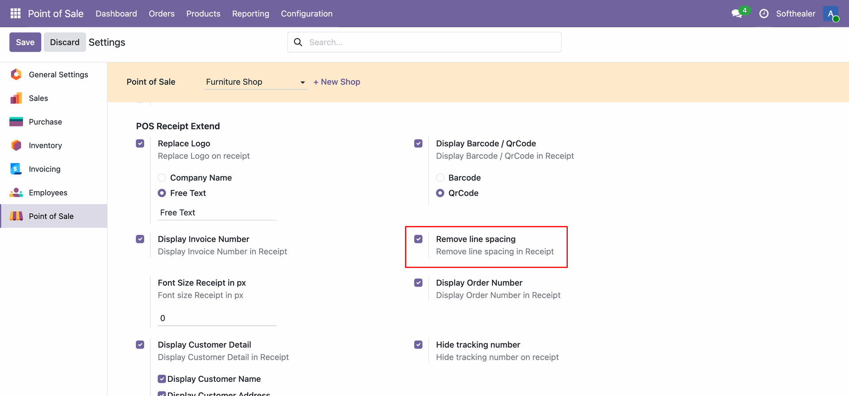Select the Barcode radio option

click(440, 177)
